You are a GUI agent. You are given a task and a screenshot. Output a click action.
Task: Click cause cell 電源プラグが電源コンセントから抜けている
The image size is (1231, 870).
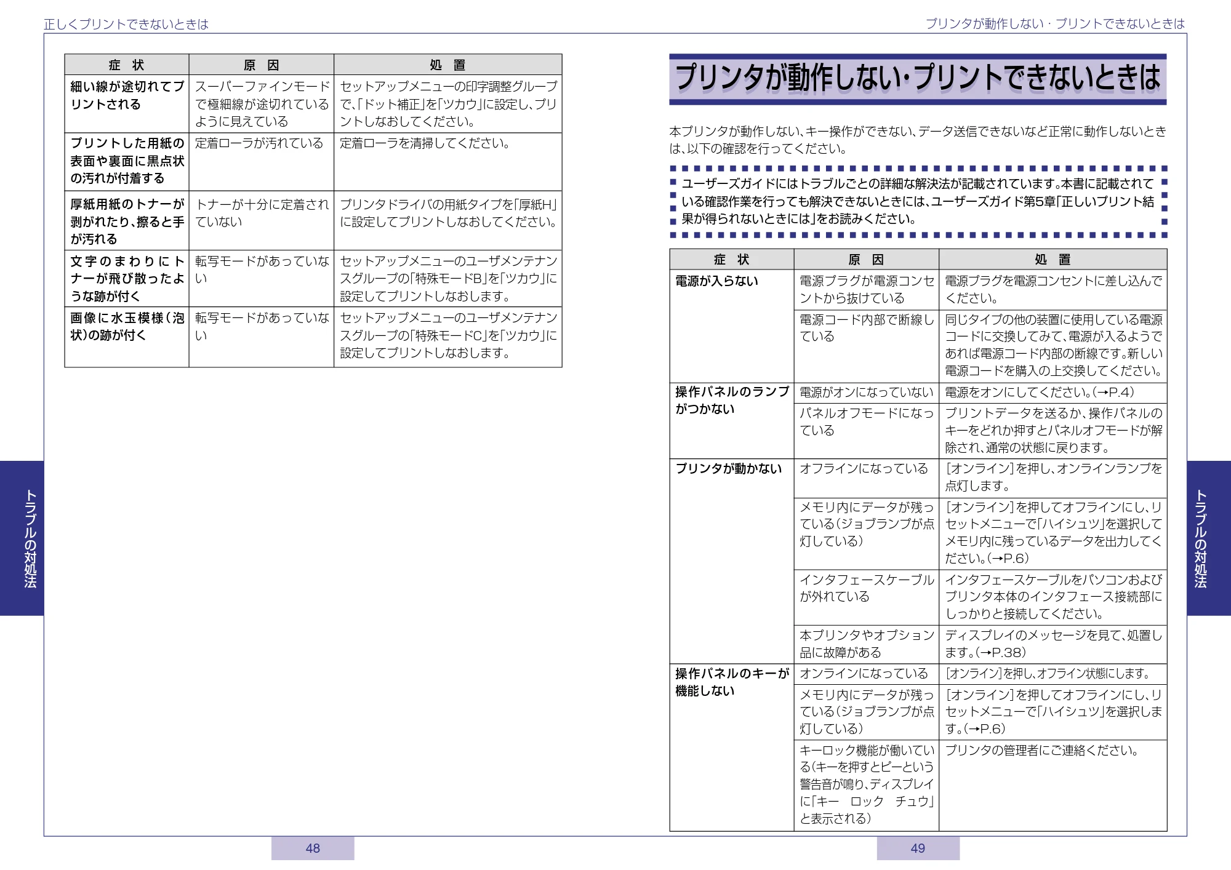pyautogui.click(x=867, y=289)
